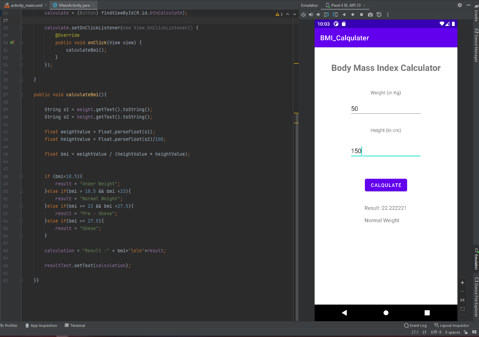This screenshot has width=479, height=337.
Task: Rotate the virtual device counter-clockwise
Action: tap(327, 15)
